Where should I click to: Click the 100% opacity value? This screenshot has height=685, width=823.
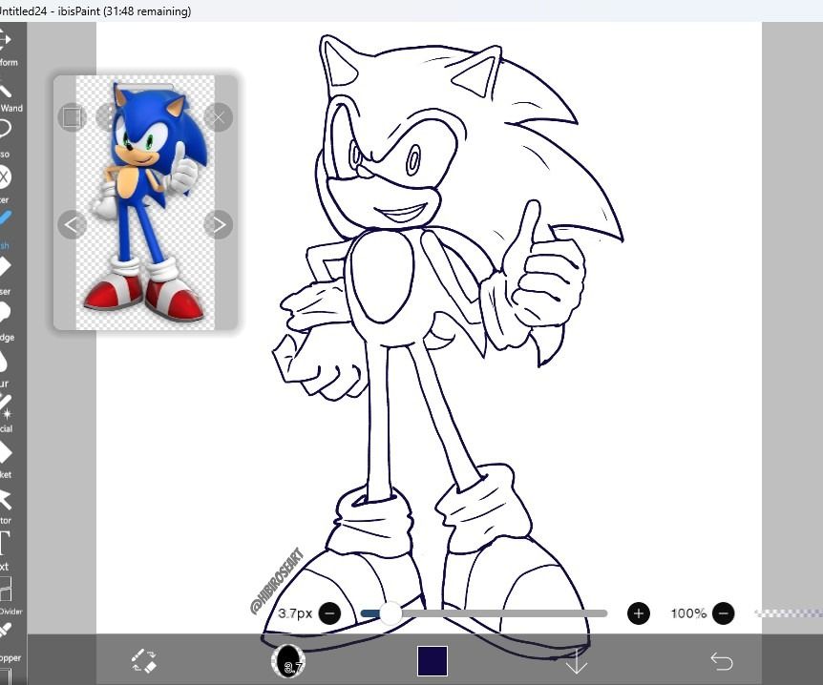coord(688,613)
